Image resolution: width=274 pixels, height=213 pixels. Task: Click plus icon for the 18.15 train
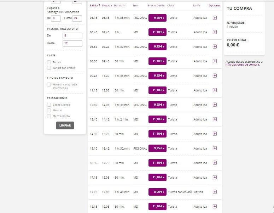click(x=215, y=206)
